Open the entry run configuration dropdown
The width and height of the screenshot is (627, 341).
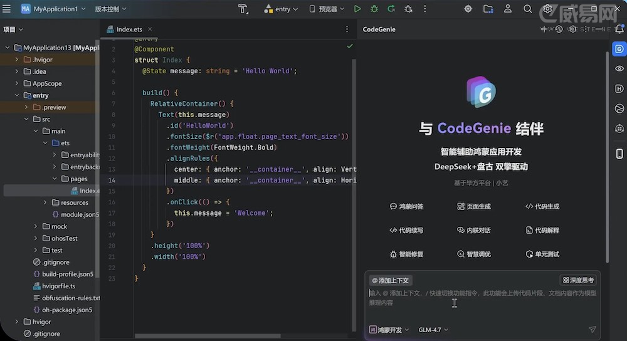[281, 9]
